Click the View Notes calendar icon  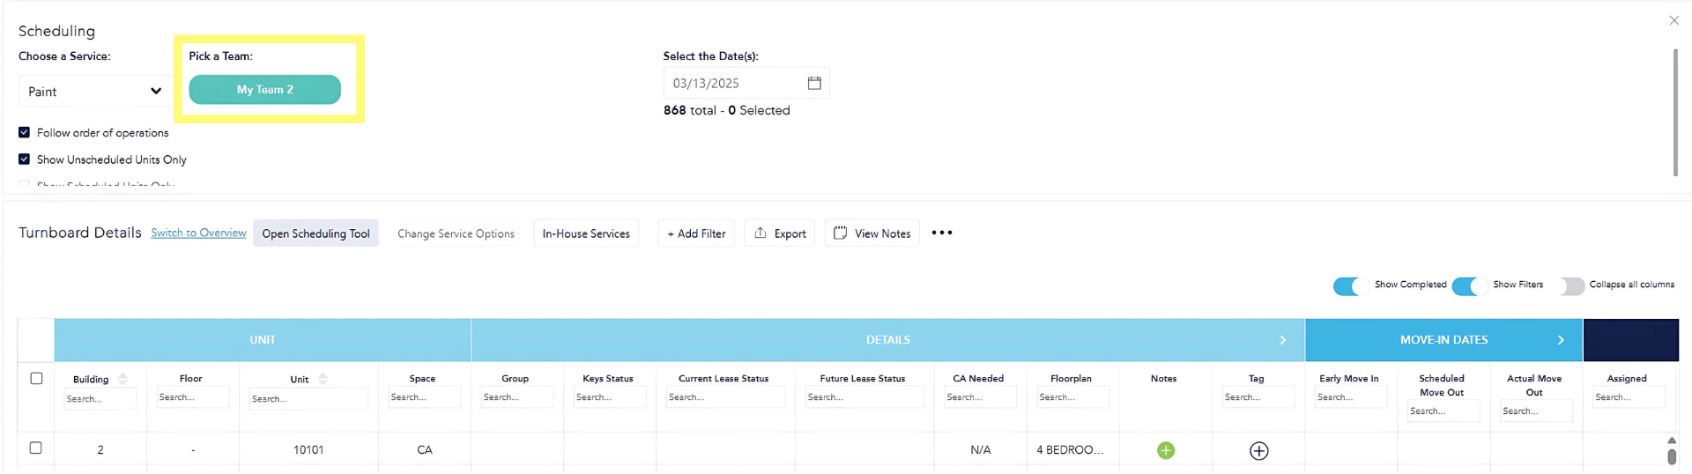[x=840, y=233]
